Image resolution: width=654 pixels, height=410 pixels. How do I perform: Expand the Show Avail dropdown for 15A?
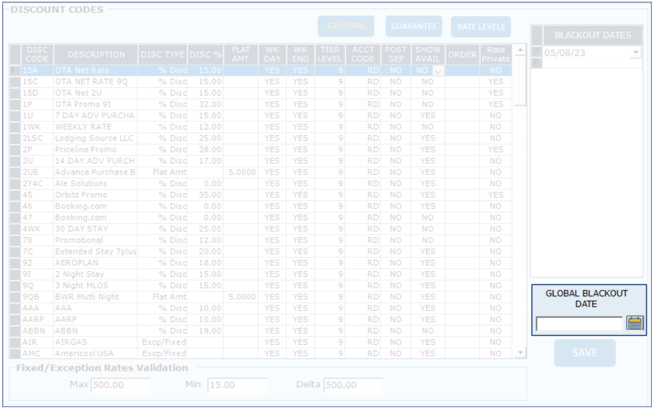(x=438, y=71)
